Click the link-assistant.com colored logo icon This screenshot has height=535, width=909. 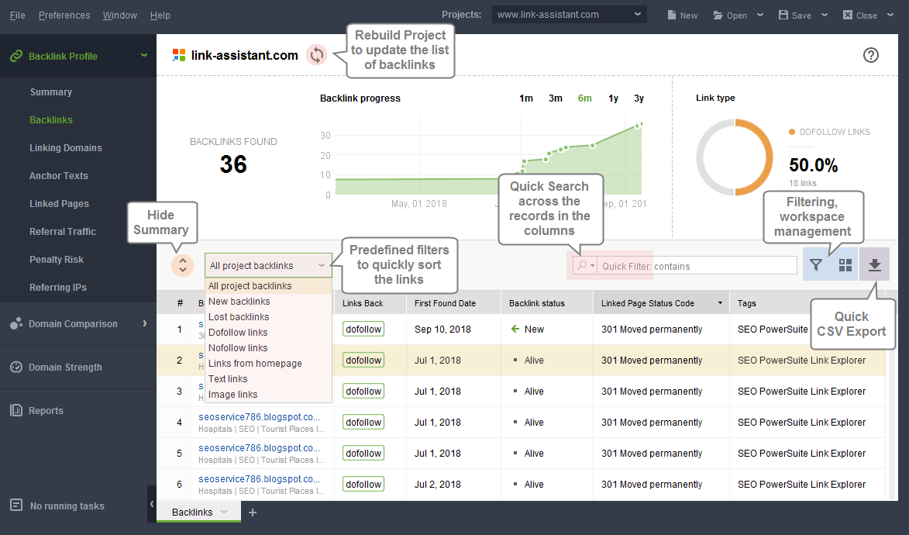[179, 55]
